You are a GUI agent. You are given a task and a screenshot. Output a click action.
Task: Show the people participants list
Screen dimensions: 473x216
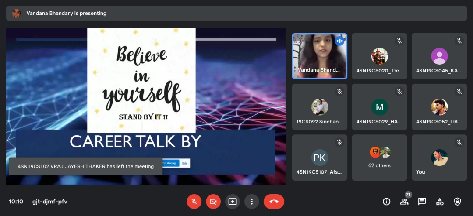(404, 201)
